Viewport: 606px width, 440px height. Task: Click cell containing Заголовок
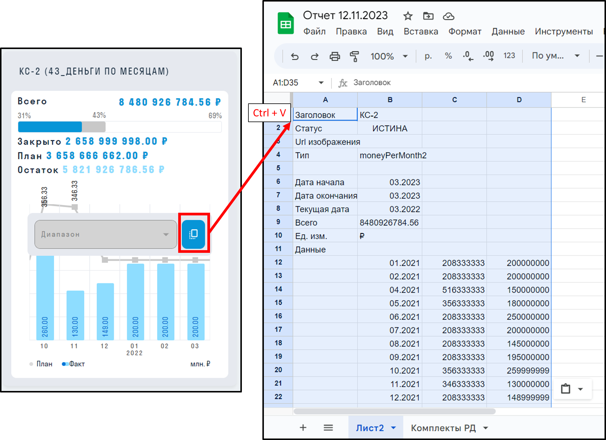(325, 115)
